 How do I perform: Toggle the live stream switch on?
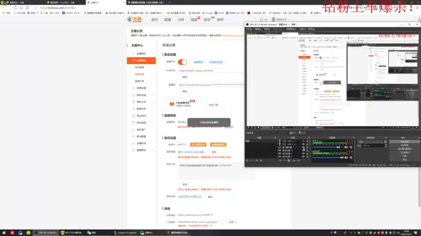182,62
